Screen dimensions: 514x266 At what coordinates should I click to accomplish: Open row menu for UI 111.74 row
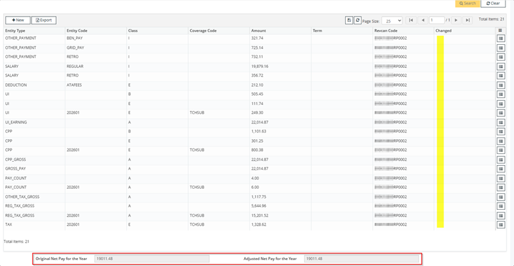[501, 104]
